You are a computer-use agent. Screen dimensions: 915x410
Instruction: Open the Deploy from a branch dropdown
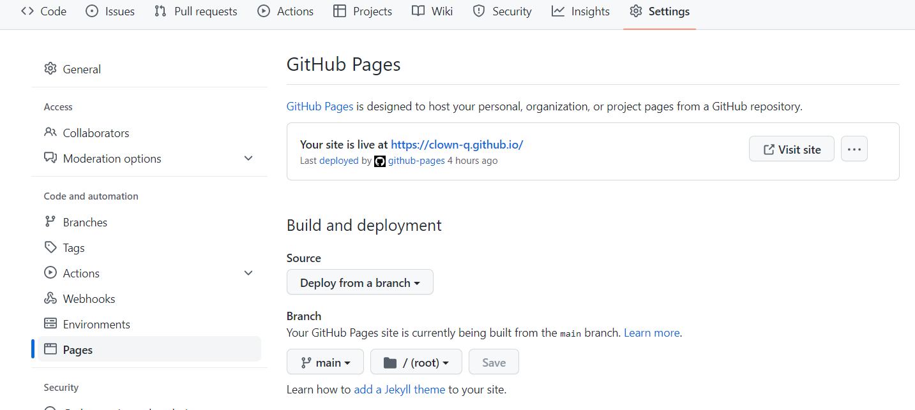click(360, 282)
